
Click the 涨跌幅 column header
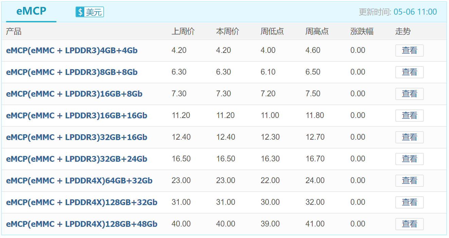[x=362, y=32]
